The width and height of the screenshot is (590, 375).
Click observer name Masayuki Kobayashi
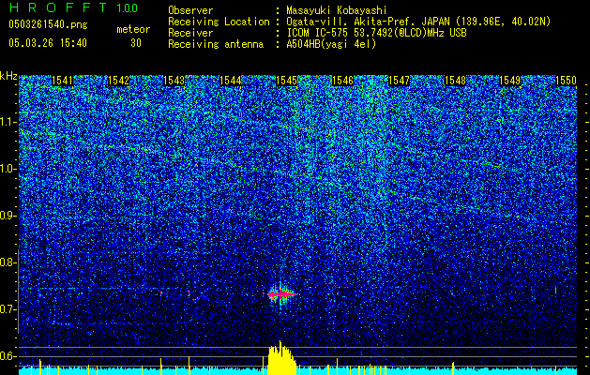pos(337,10)
